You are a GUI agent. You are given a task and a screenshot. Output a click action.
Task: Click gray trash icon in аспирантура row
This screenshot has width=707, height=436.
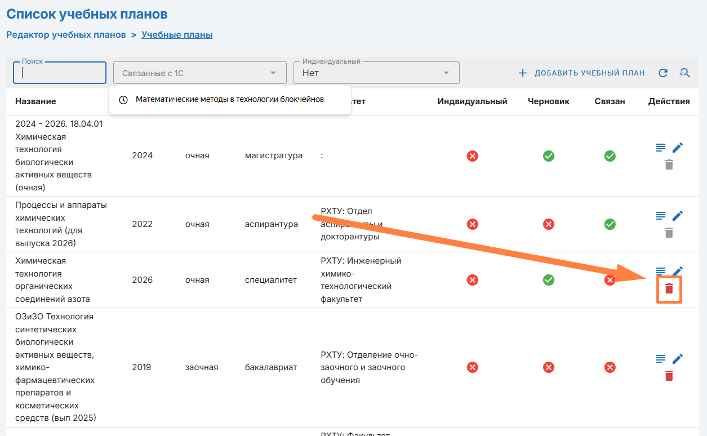669,233
